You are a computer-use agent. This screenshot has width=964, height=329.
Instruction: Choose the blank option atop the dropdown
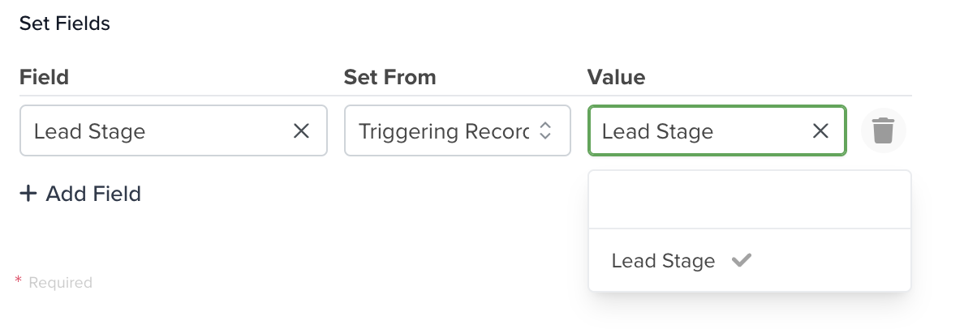click(x=750, y=199)
